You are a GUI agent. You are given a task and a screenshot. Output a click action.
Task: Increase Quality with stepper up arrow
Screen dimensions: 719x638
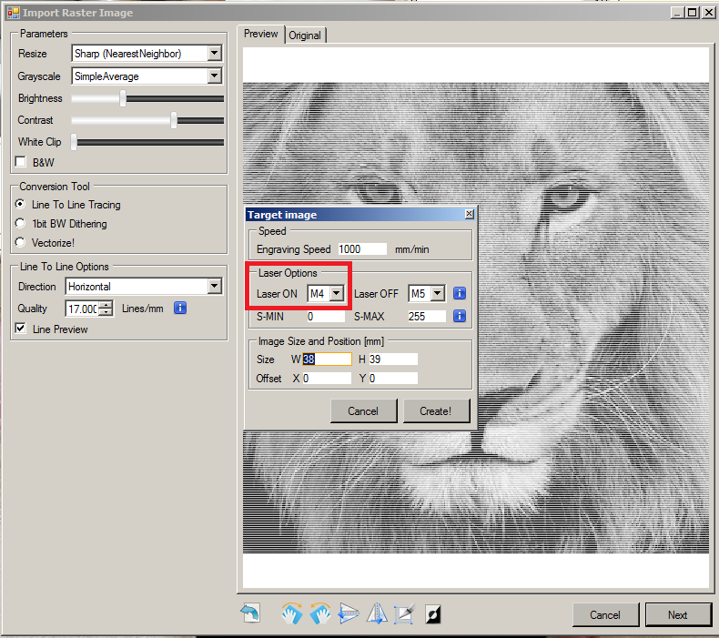(x=106, y=305)
